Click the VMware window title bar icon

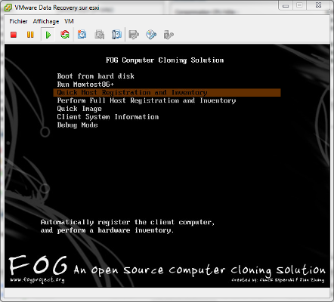pos(8,8)
